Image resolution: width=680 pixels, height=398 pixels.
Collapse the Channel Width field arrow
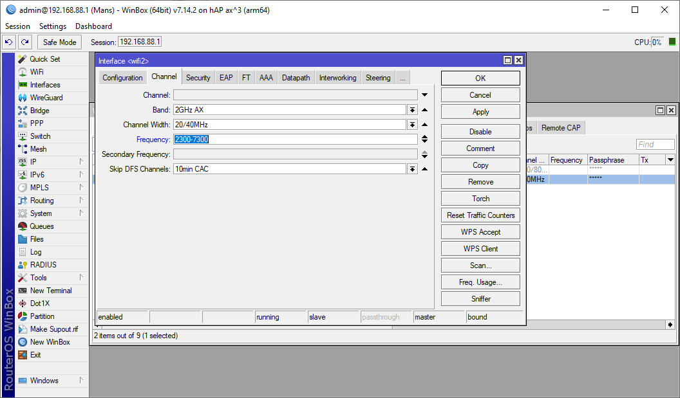424,125
